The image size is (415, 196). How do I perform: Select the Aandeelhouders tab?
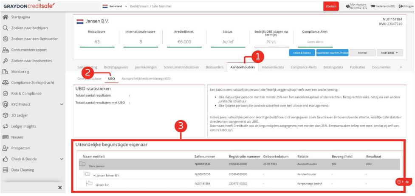243,67
